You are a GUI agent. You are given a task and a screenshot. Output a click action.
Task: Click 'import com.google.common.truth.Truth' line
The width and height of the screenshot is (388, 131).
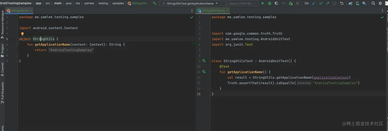coord(247,33)
